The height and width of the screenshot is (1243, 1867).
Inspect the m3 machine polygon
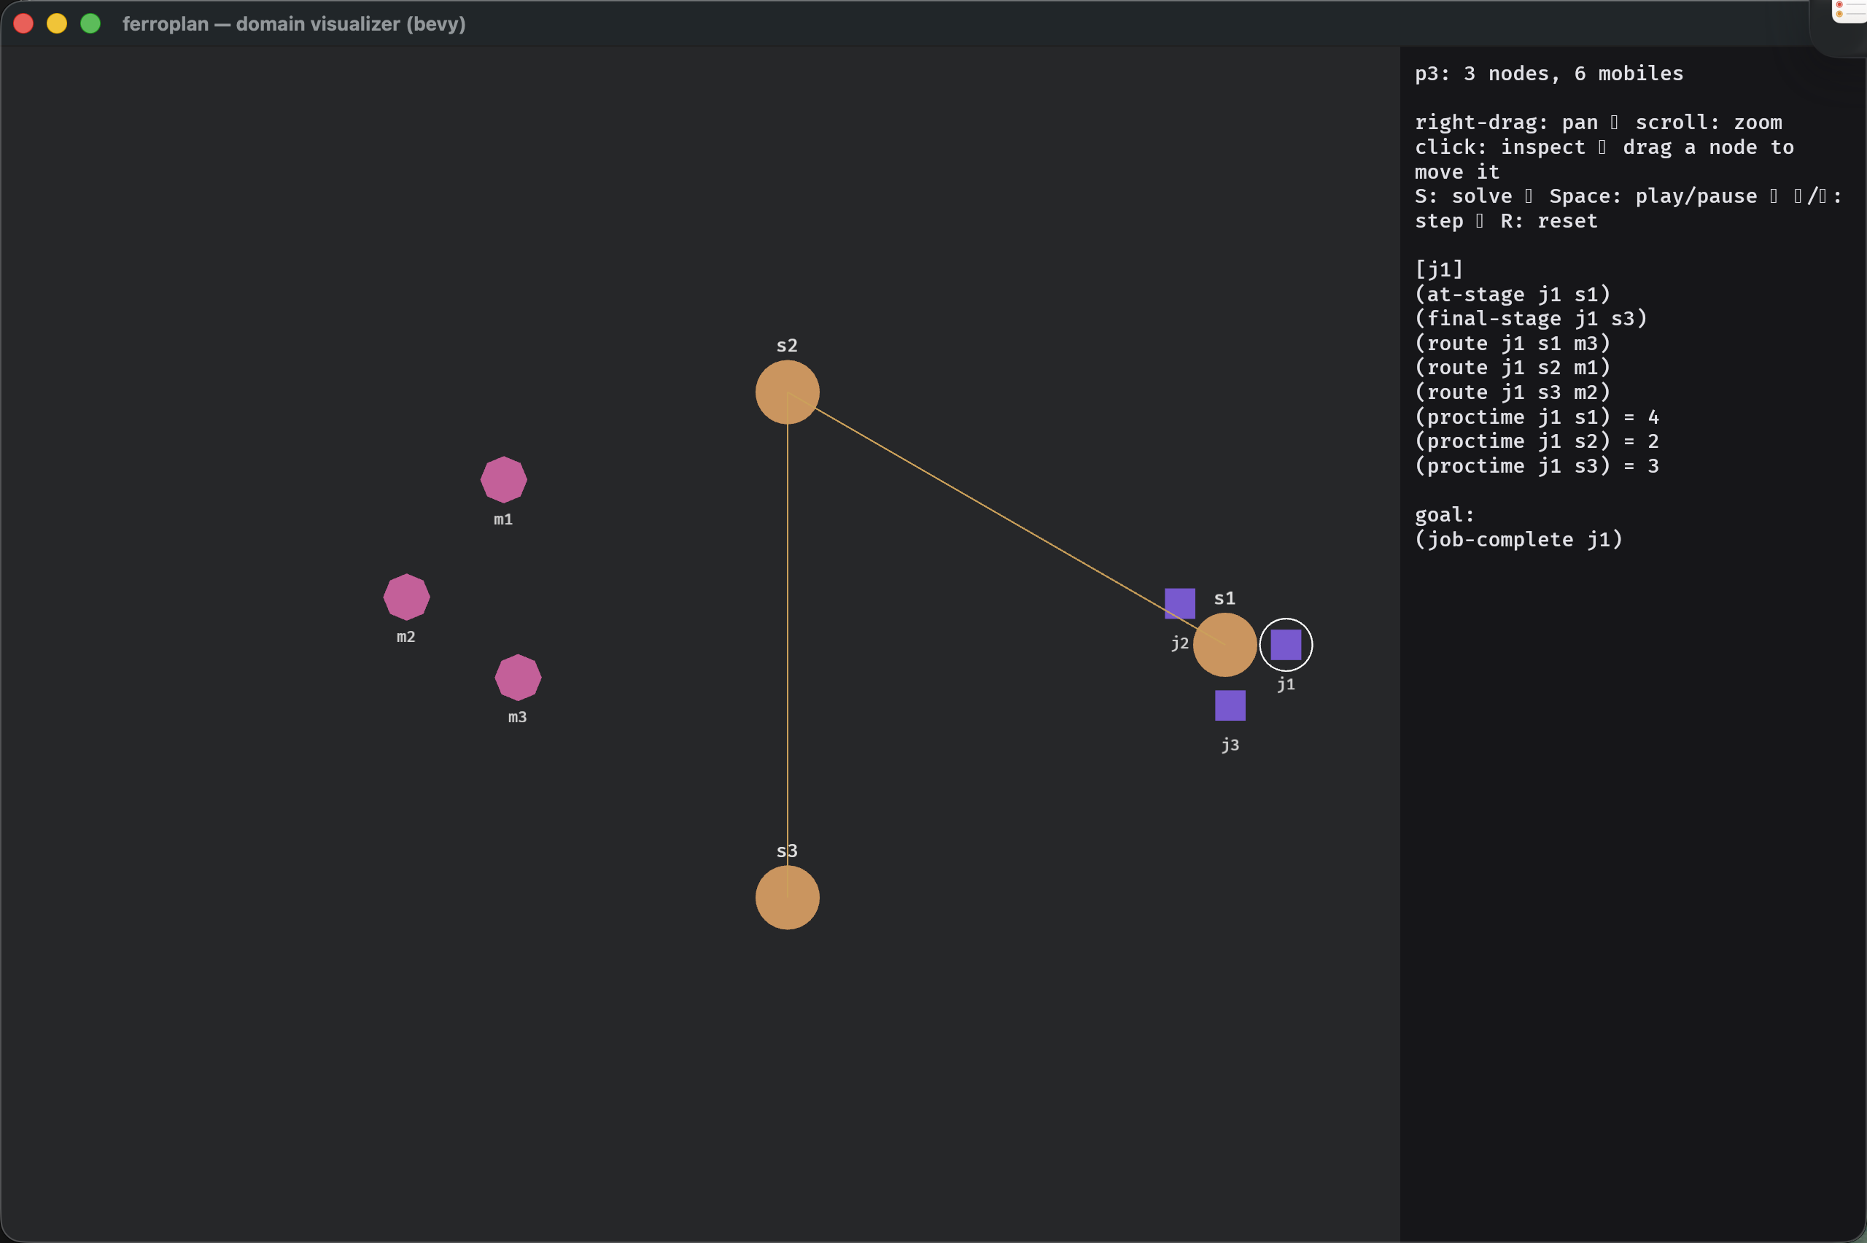pos(518,678)
